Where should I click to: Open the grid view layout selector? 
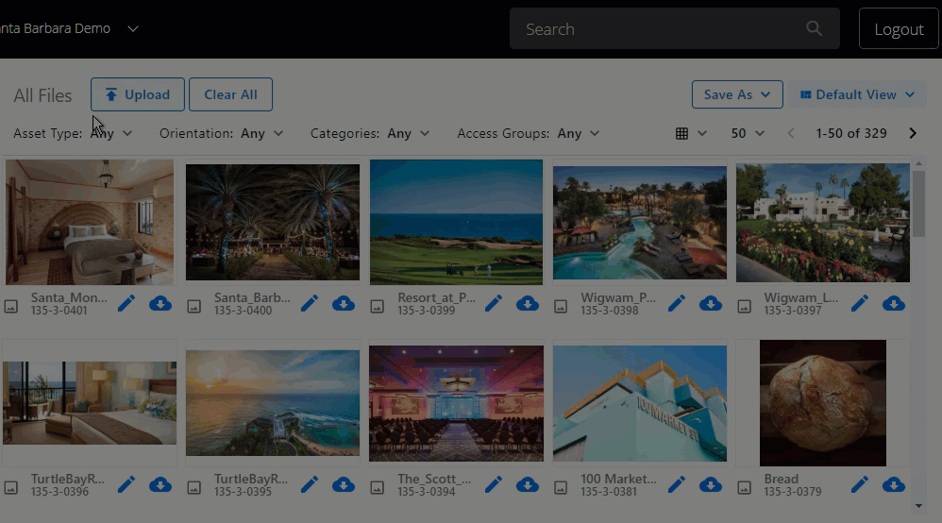point(691,133)
